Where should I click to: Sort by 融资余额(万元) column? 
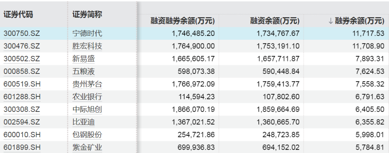click(275, 21)
